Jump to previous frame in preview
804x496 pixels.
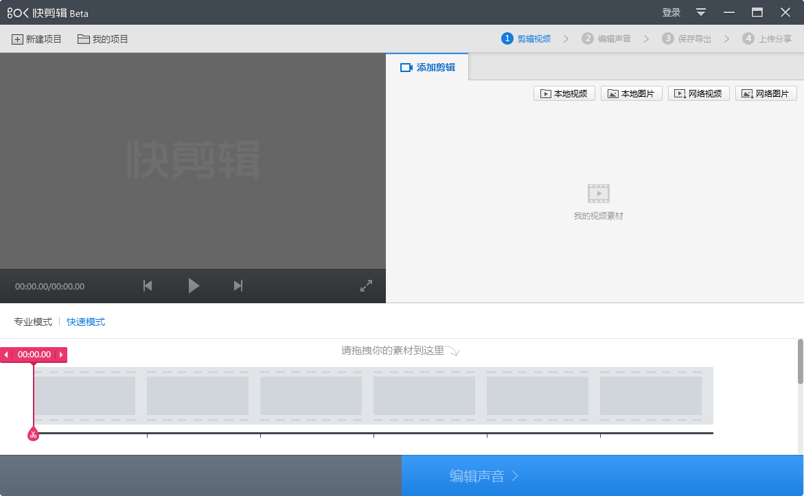(147, 285)
